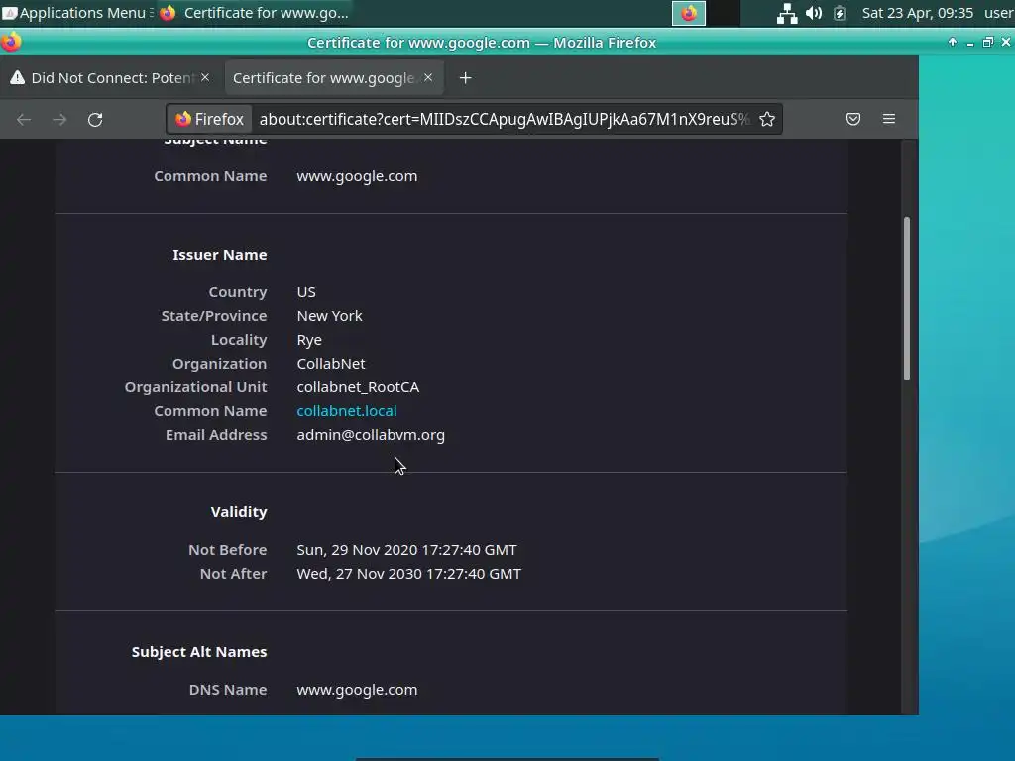Click Organization value CollabNet
Image resolution: width=1015 pixels, height=761 pixels.
(331, 364)
